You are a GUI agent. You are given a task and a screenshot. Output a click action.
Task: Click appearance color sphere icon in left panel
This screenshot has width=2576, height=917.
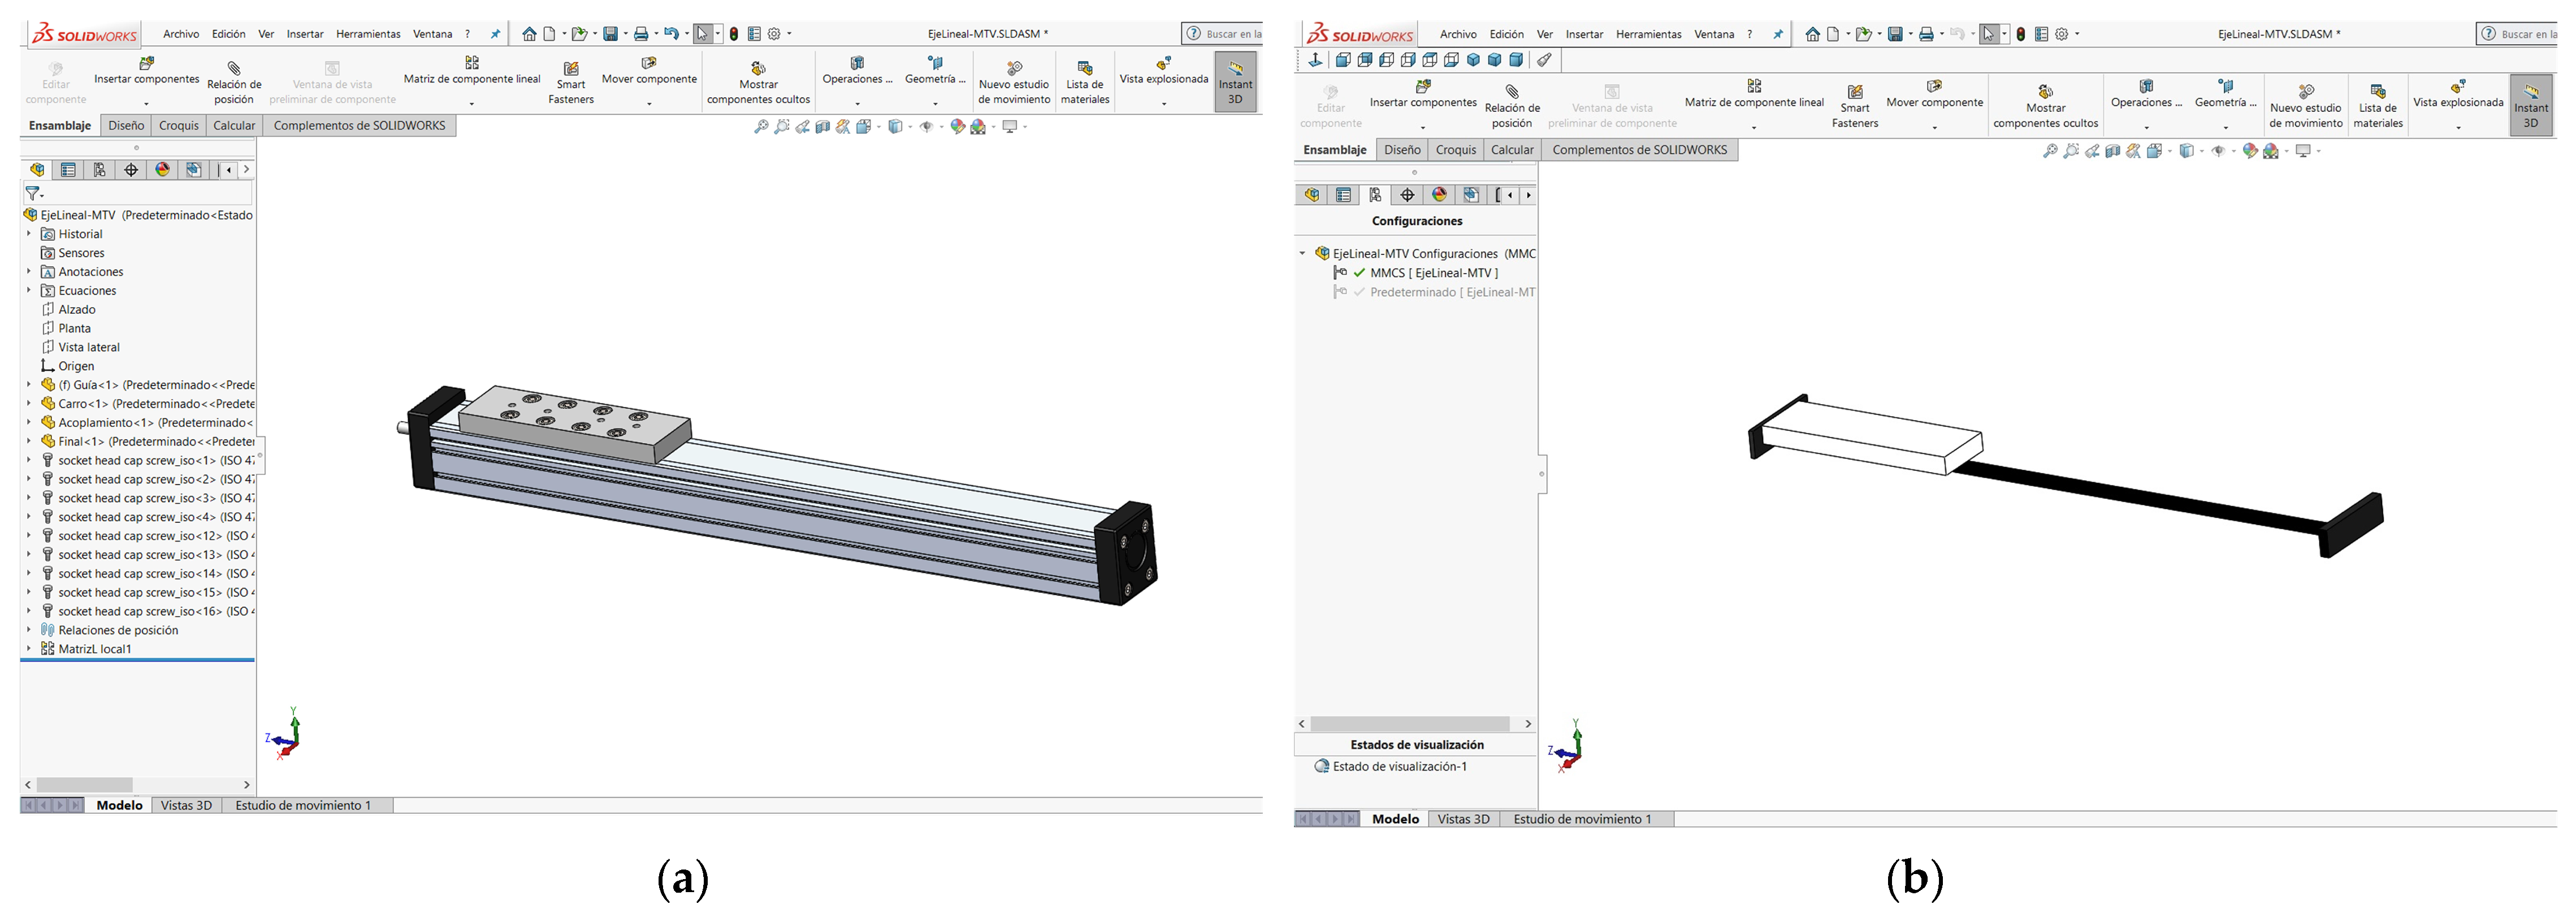click(162, 170)
